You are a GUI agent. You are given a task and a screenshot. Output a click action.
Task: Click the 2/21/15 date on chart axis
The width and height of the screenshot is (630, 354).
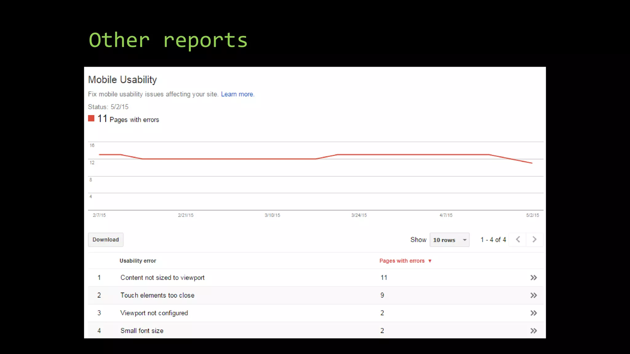(x=185, y=215)
